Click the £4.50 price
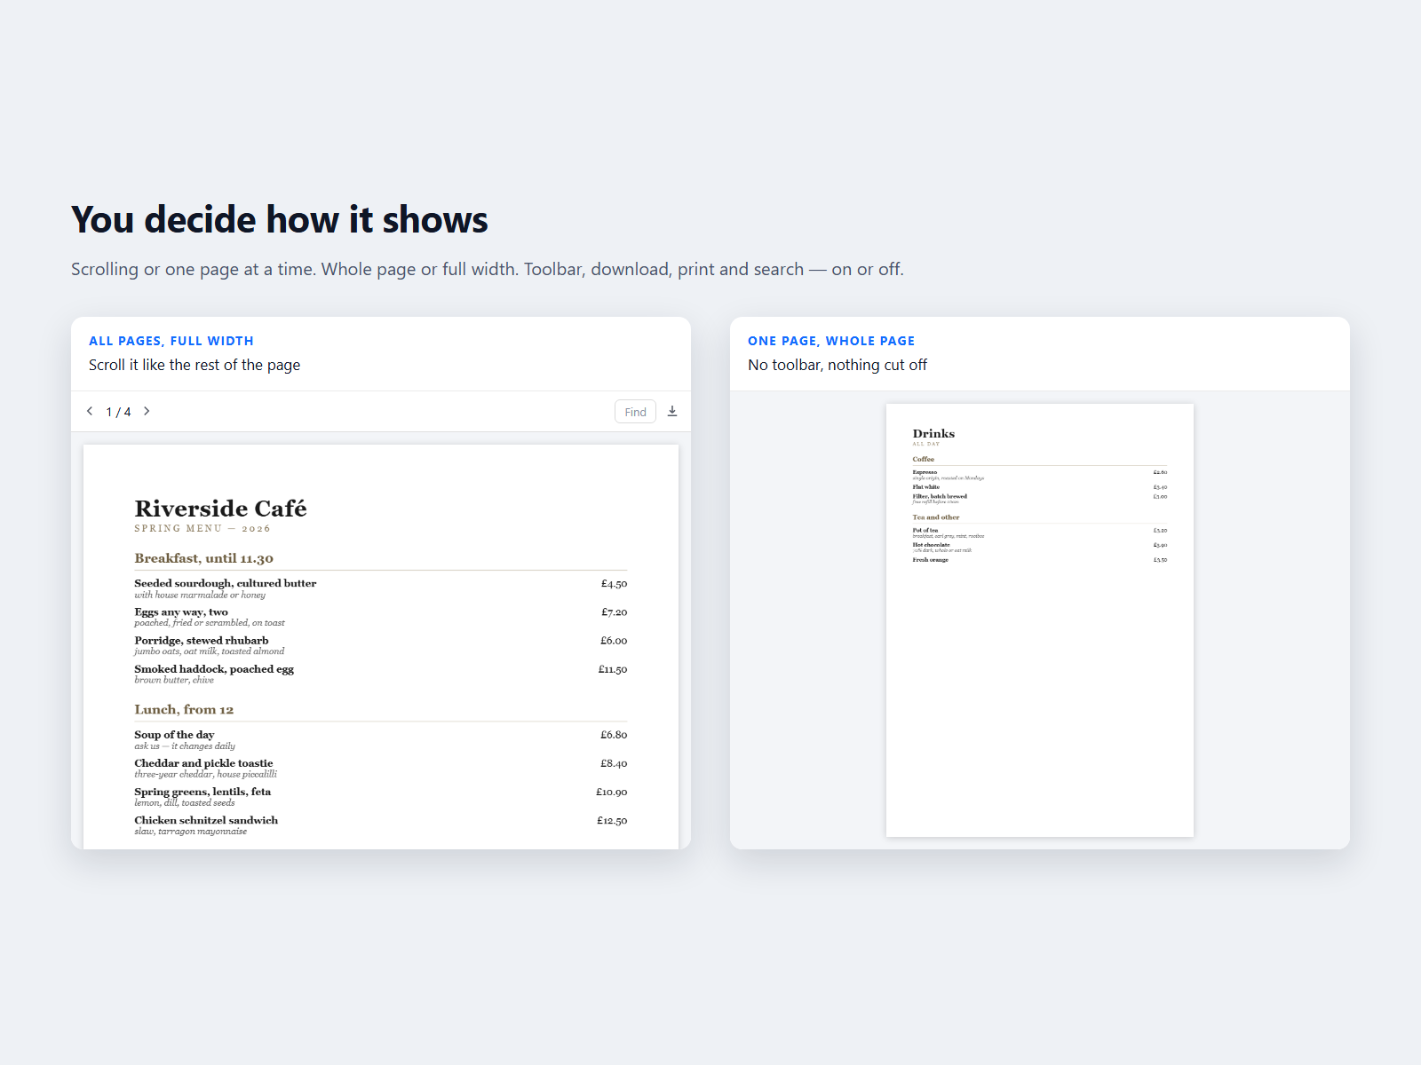Viewport: 1421px width, 1065px height. click(614, 584)
